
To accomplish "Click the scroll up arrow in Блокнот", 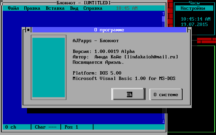I will [x=163, y=13].
